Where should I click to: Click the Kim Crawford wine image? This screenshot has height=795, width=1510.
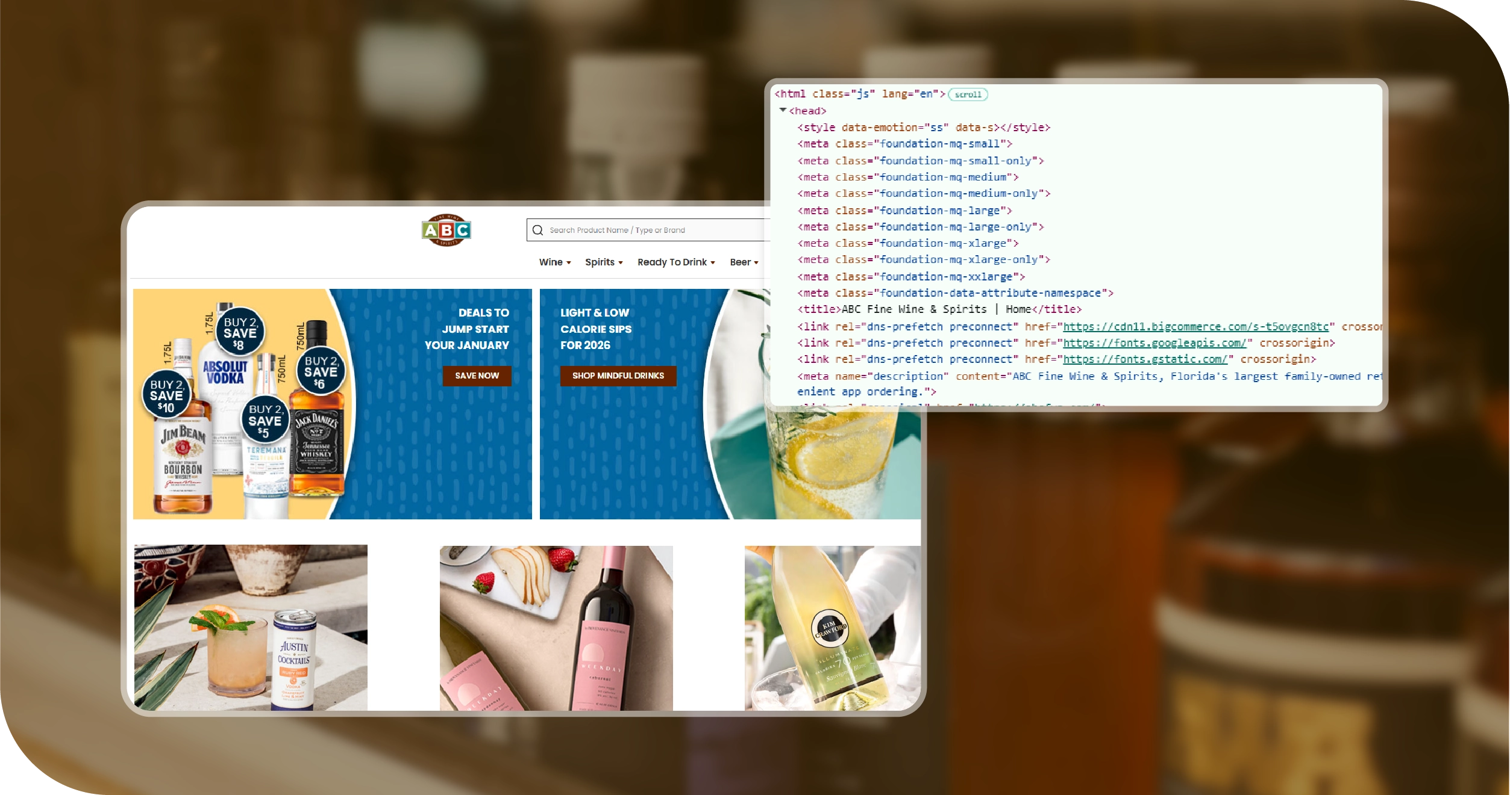tap(832, 627)
